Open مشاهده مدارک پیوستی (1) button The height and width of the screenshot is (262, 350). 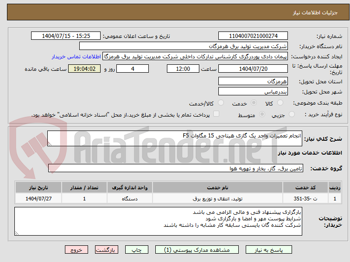(197, 250)
